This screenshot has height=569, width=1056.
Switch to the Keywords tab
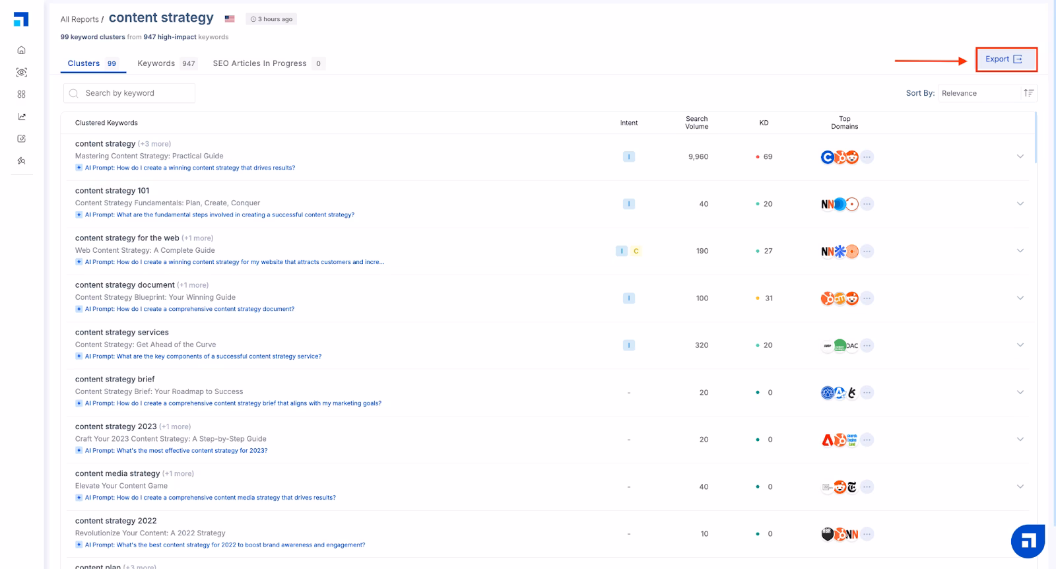click(166, 63)
